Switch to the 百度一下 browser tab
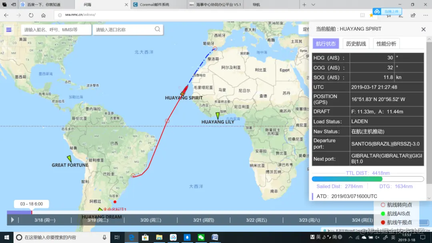The width and height of the screenshot is (432, 243). [46, 5]
